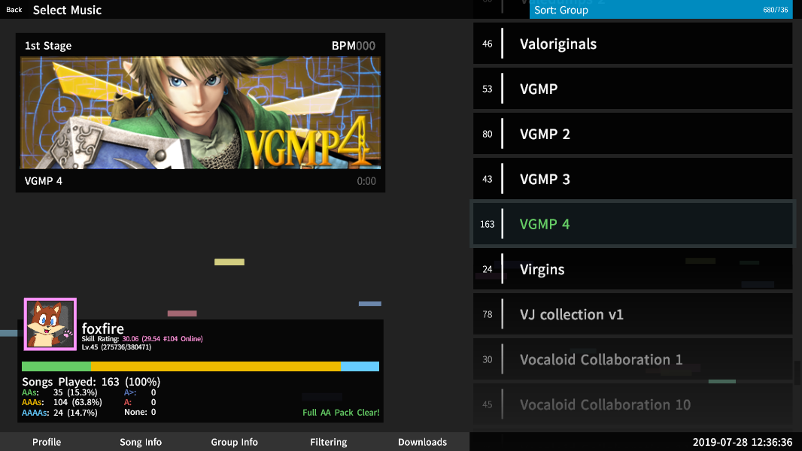Select the Vocaloid Collaboration 10 pack
Image resolution: width=802 pixels, height=451 pixels.
(x=633, y=404)
